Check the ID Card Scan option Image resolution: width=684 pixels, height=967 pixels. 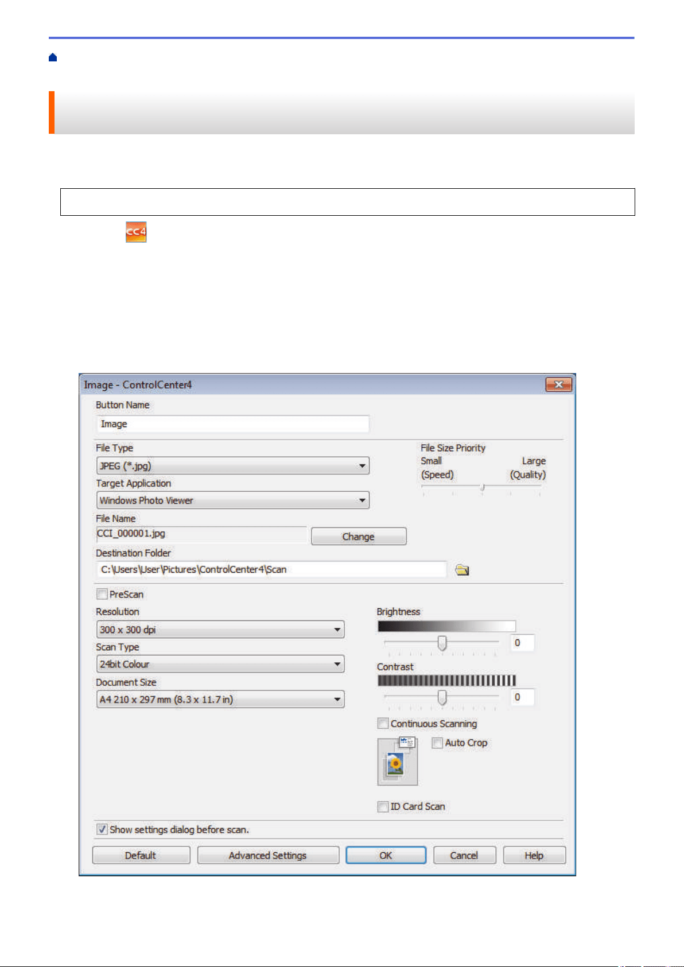tap(383, 806)
